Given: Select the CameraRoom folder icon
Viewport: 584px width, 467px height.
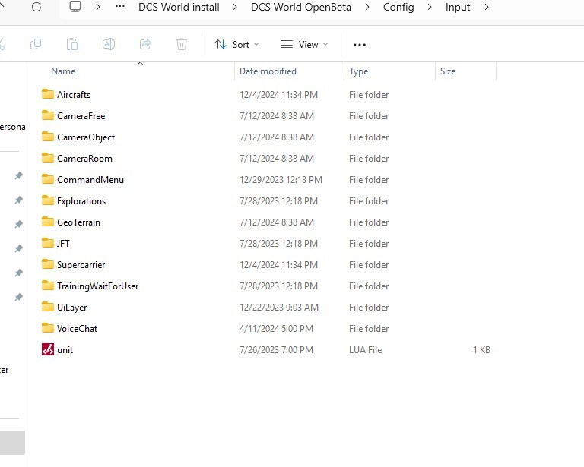Looking at the screenshot, I should [x=48, y=158].
